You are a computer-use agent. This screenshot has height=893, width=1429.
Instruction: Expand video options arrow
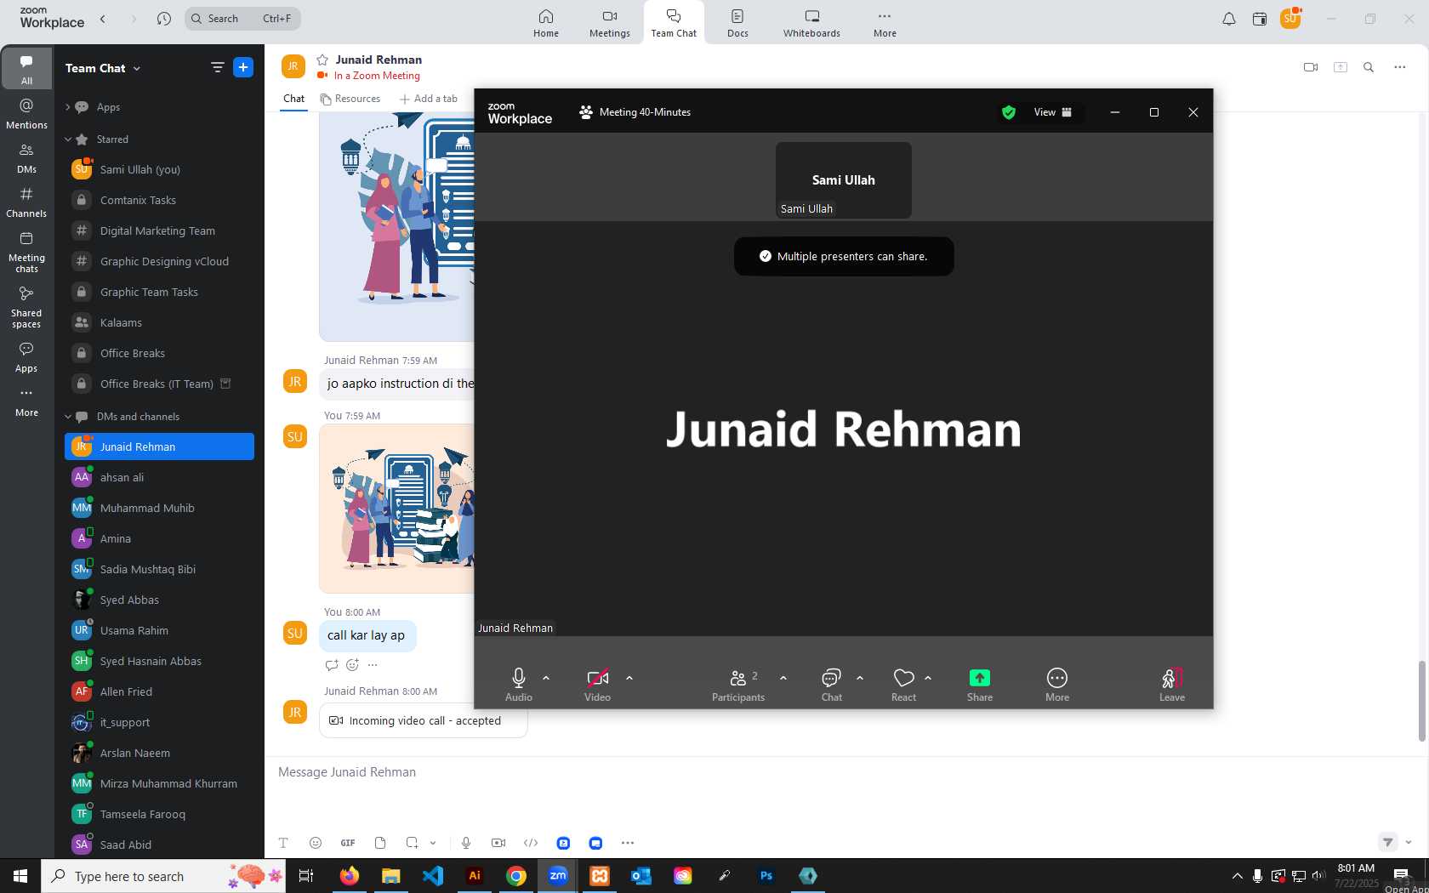pyautogui.click(x=629, y=678)
